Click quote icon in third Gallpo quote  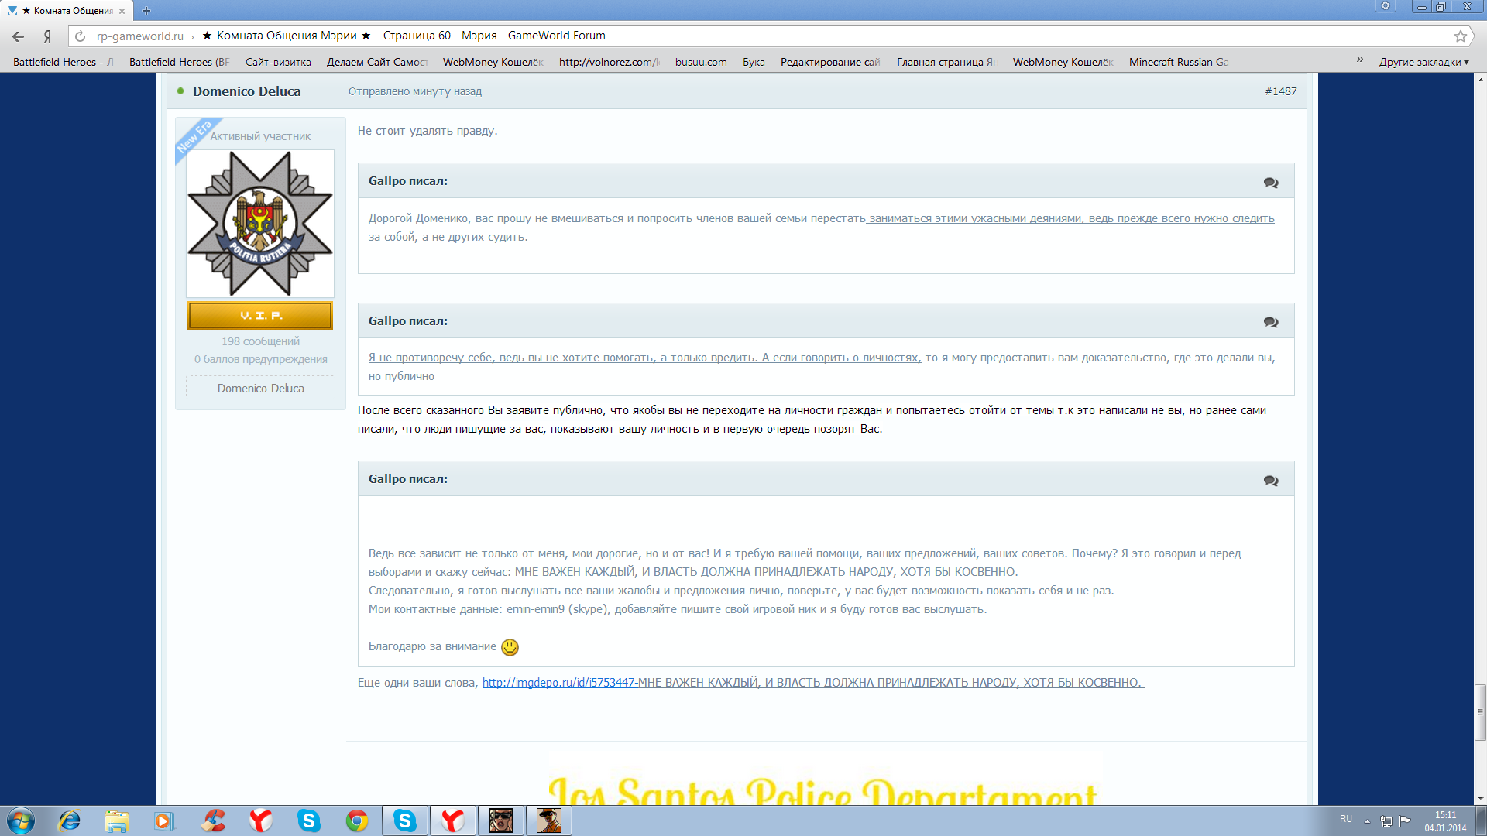[x=1271, y=481]
